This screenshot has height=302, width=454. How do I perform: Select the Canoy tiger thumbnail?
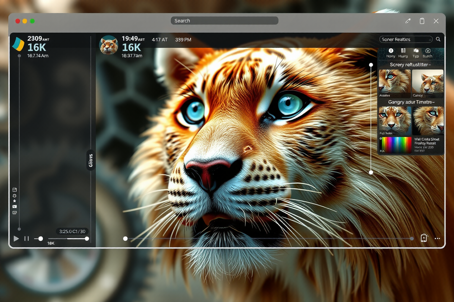(428, 83)
